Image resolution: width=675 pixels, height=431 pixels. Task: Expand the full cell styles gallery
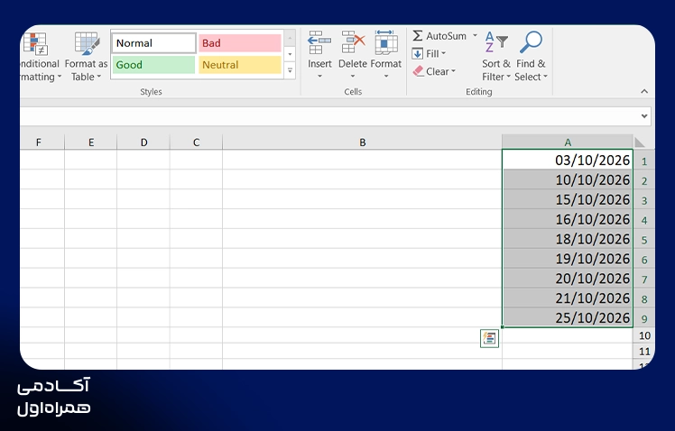tap(290, 71)
